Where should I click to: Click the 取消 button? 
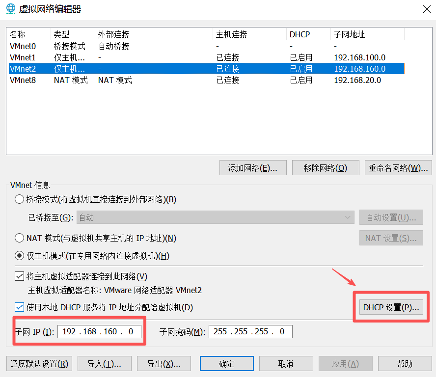coord(286,364)
